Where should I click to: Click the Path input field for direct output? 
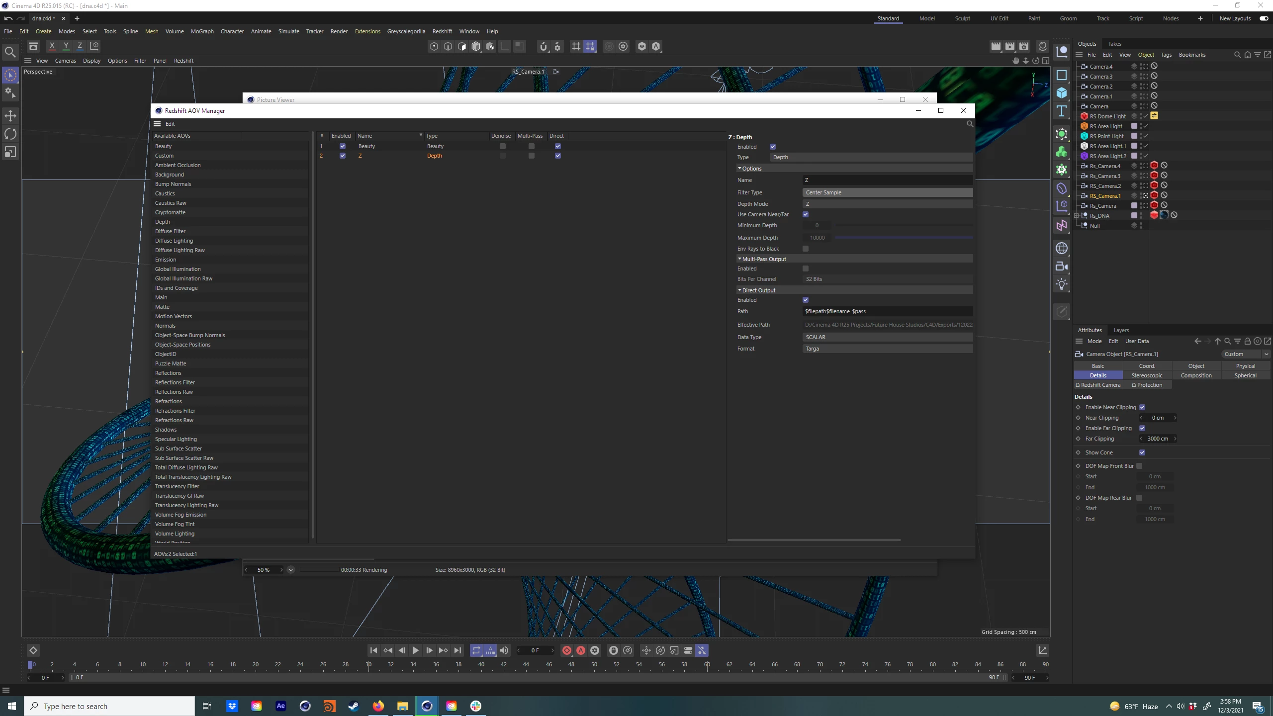[x=887, y=311]
